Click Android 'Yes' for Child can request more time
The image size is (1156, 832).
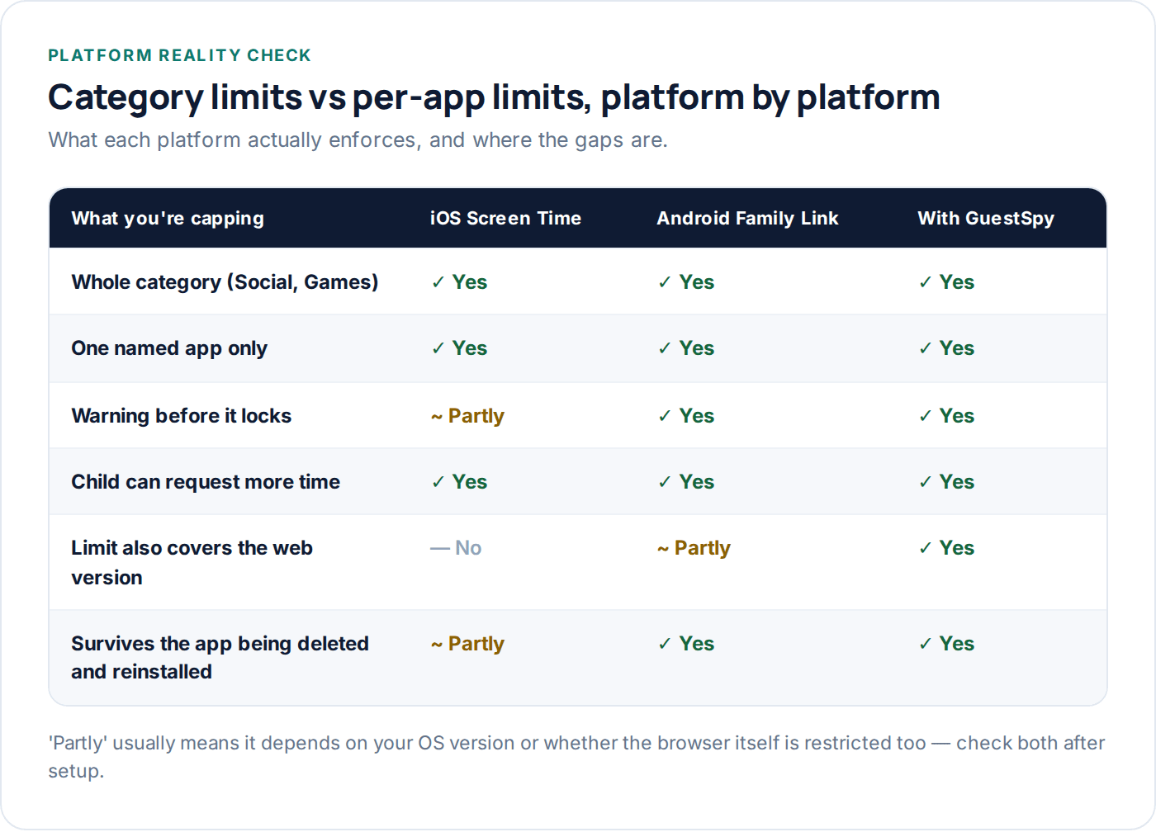[x=686, y=482]
